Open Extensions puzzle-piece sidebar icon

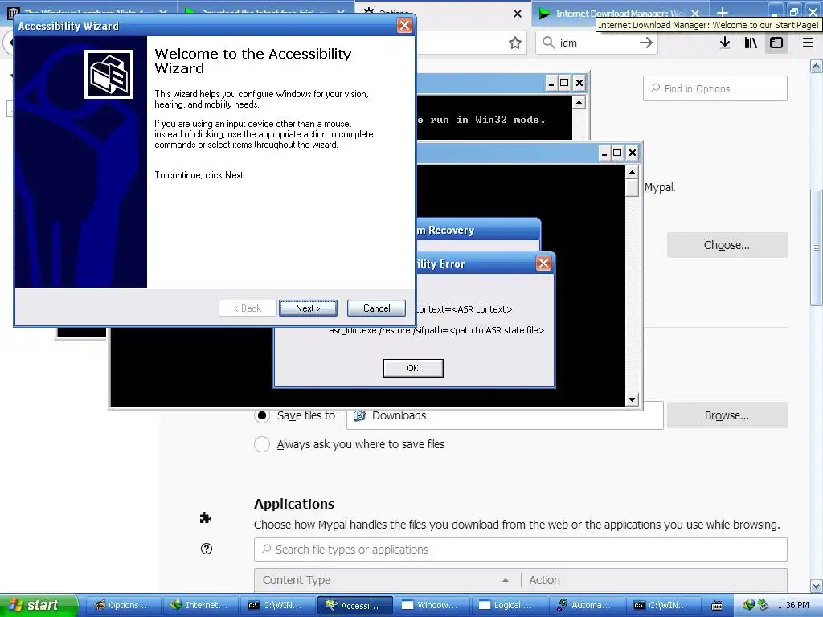pos(206,518)
